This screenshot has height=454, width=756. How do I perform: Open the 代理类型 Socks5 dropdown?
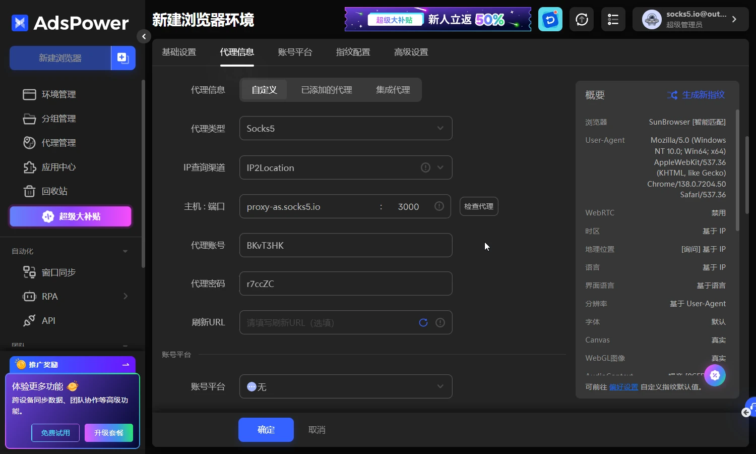(x=346, y=129)
